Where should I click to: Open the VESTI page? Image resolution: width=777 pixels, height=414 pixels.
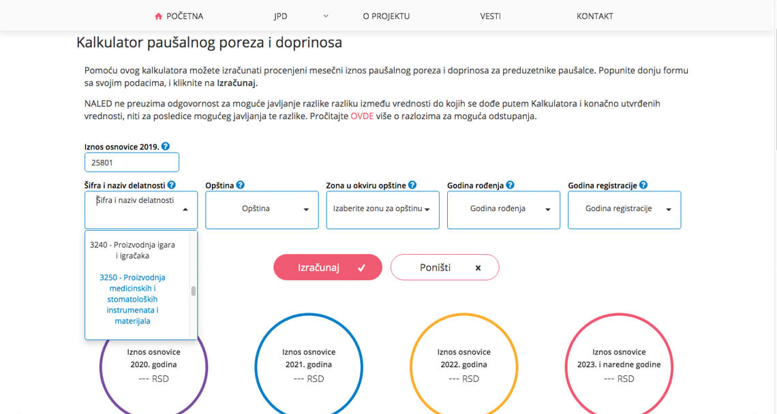[490, 16]
